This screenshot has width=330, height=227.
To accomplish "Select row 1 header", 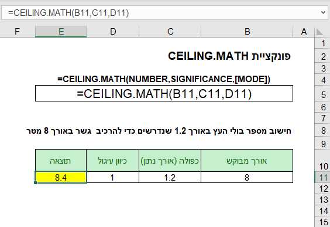I will 323,43.
